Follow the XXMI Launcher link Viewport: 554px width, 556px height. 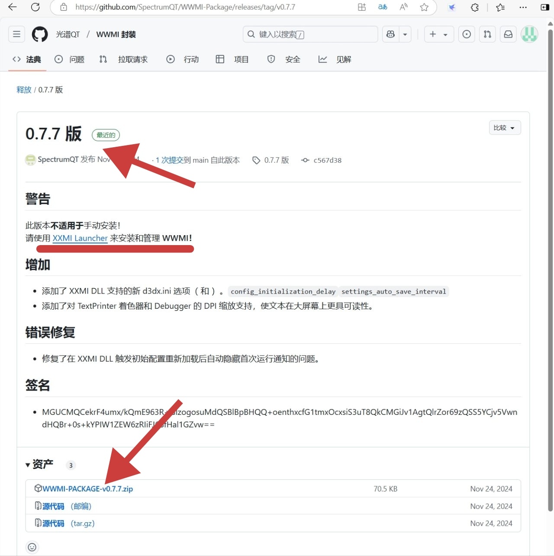(x=80, y=238)
